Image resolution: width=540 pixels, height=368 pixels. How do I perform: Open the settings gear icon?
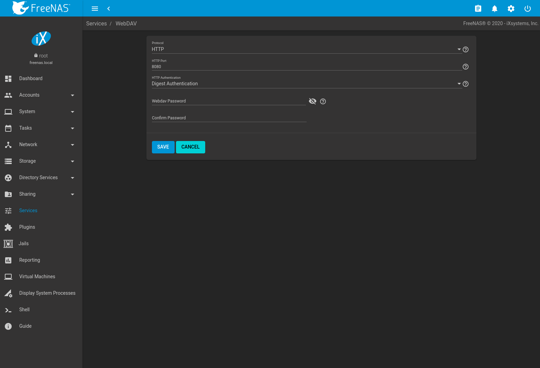[511, 9]
